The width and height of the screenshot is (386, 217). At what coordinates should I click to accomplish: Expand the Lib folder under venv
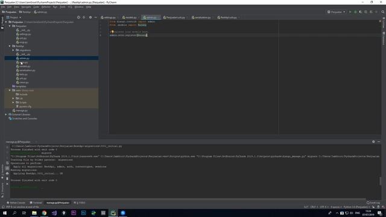click(x=13, y=98)
